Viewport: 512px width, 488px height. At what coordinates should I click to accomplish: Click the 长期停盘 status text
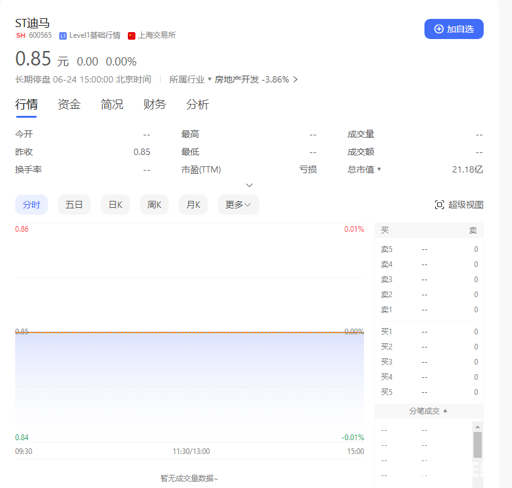click(x=33, y=79)
